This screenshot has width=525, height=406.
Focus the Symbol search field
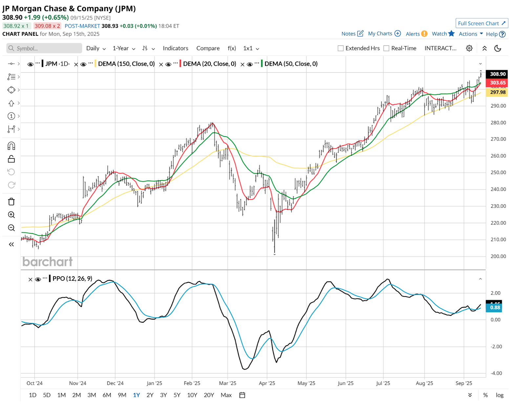point(44,48)
